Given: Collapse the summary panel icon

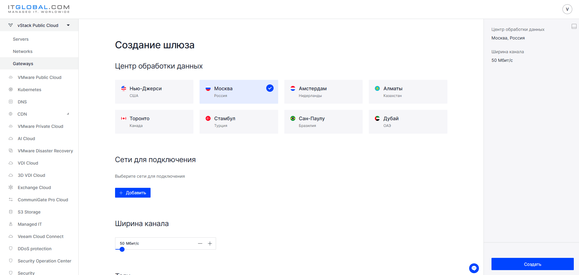Looking at the screenshot, I should (574, 27).
